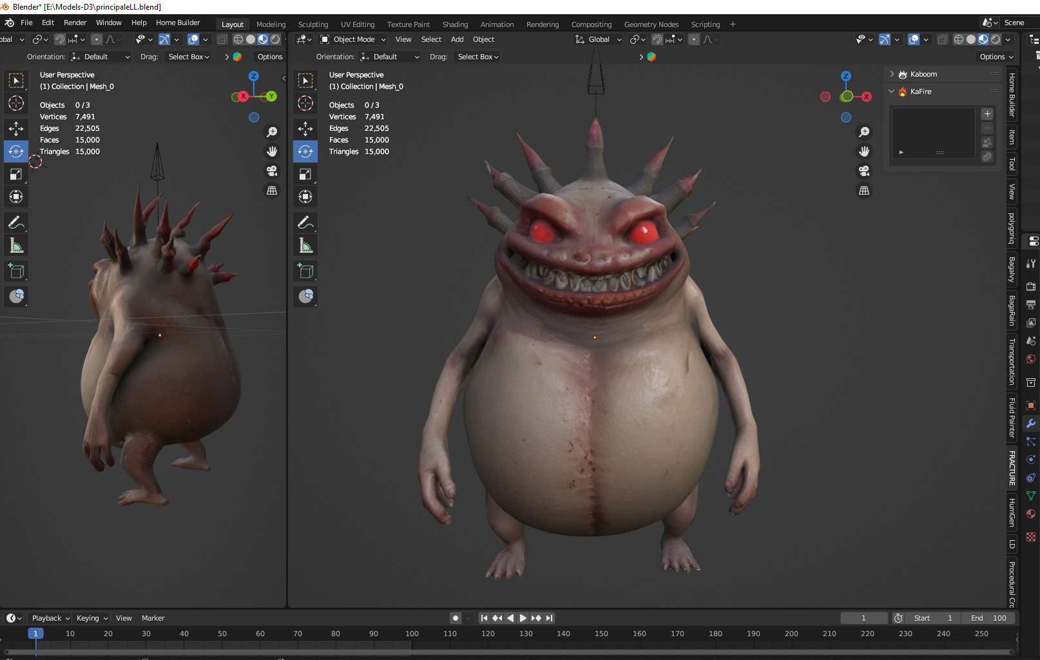Viewport: 1040px width, 660px height.
Task: Switch to the Sculpting workspace tab
Action: point(313,24)
